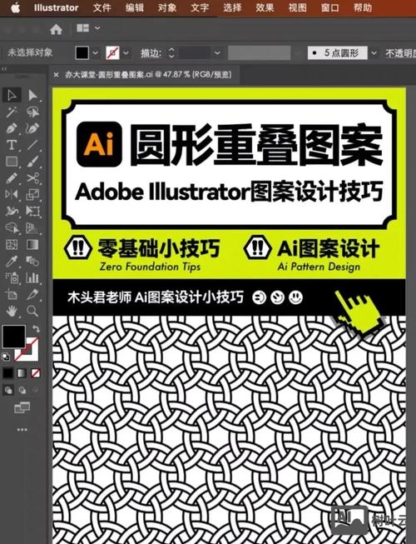Select the Pencil tool

(x=12, y=178)
